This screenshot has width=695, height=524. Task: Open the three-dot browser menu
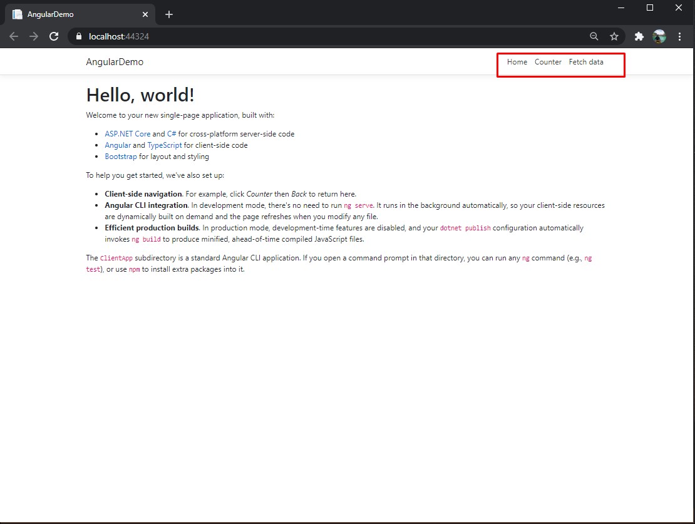tap(680, 36)
